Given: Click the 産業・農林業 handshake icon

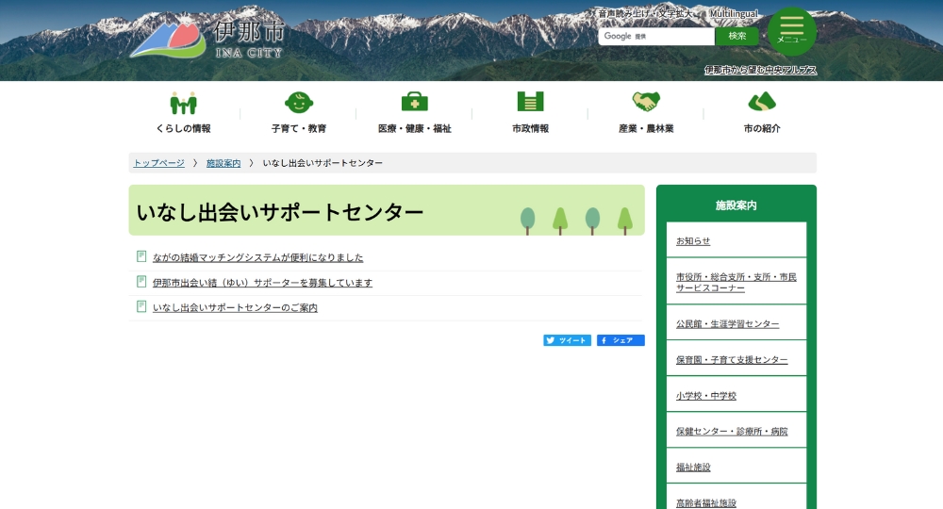Looking at the screenshot, I should click(646, 101).
